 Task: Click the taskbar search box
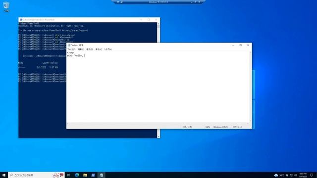point(36,175)
